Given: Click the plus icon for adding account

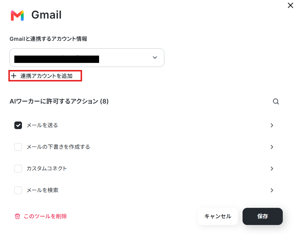Looking at the screenshot, I should point(14,76).
